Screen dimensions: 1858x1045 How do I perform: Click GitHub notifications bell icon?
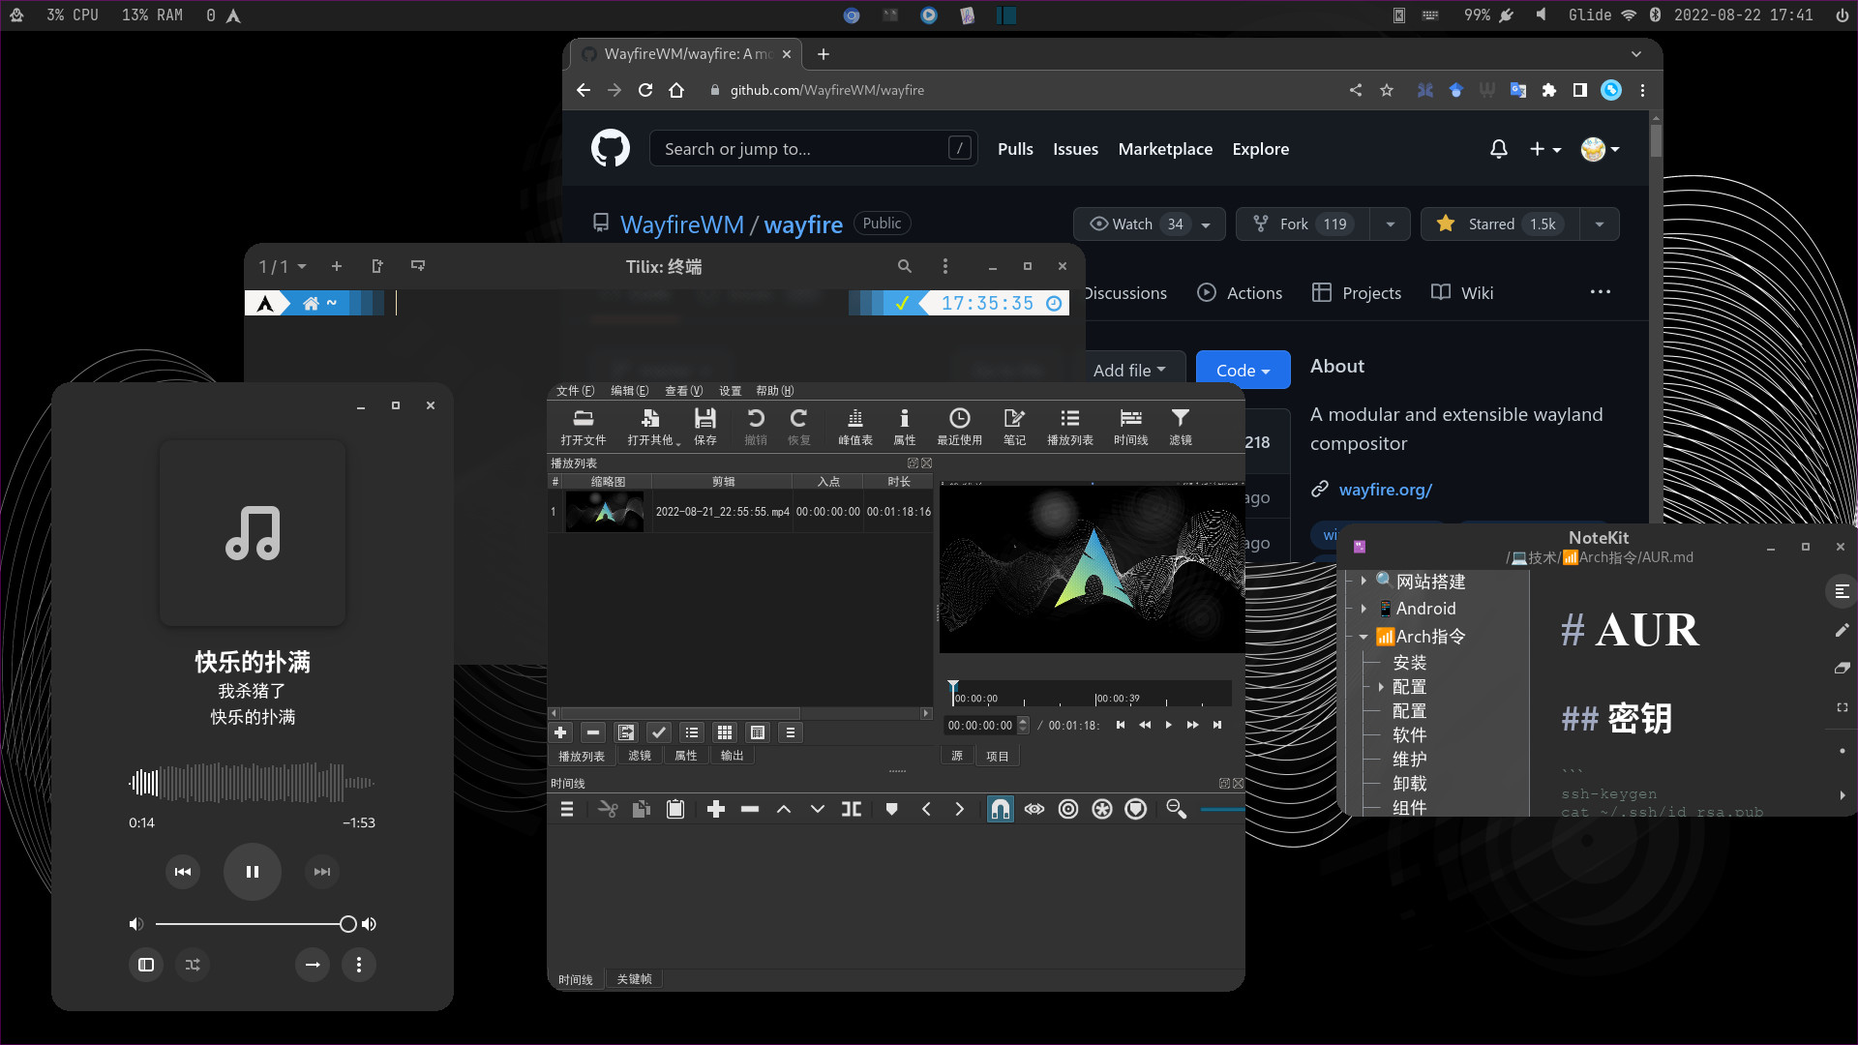click(x=1498, y=149)
